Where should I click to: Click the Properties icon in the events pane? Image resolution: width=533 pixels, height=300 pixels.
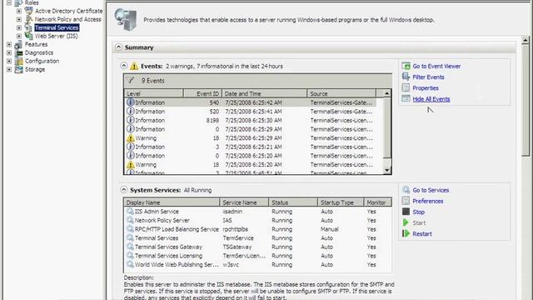406,87
